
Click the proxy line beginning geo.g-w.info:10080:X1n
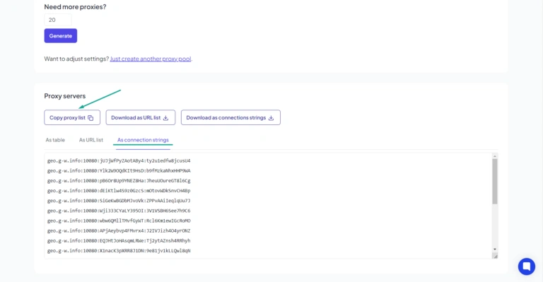[x=119, y=251]
